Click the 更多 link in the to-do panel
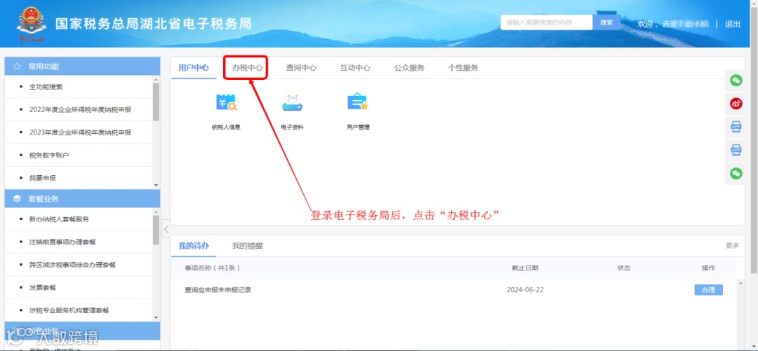 732,246
